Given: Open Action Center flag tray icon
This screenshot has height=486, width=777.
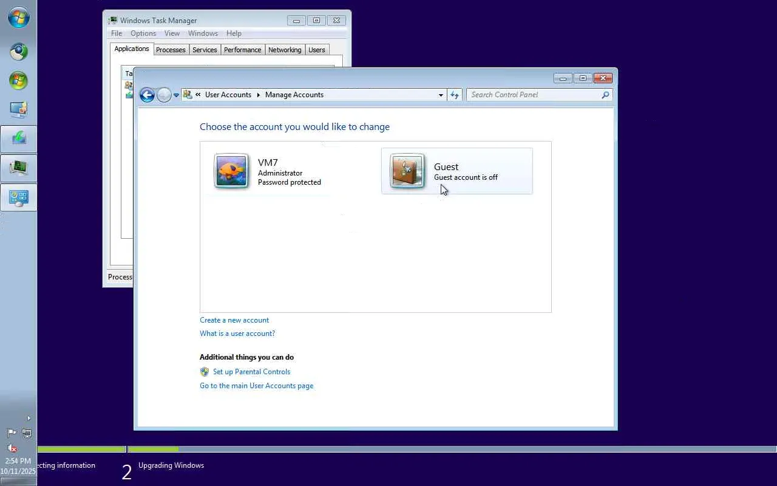Looking at the screenshot, I should tap(12, 433).
